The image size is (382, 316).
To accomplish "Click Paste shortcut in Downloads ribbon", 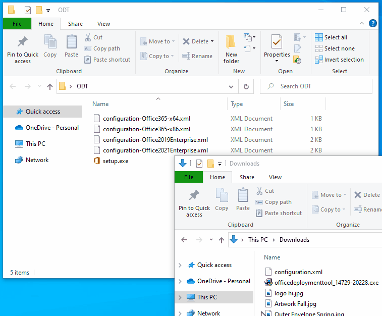I will (x=279, y=213).
